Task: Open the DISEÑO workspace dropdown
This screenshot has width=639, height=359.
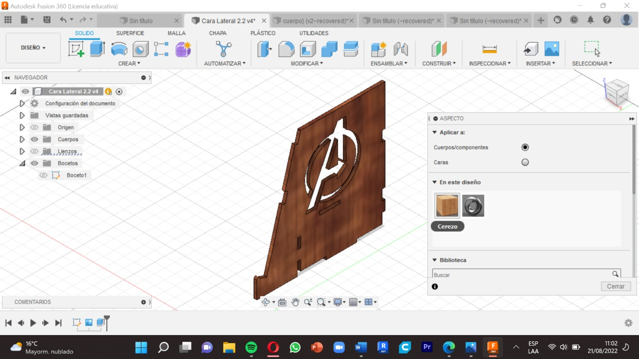Action: tap(33, 48)
